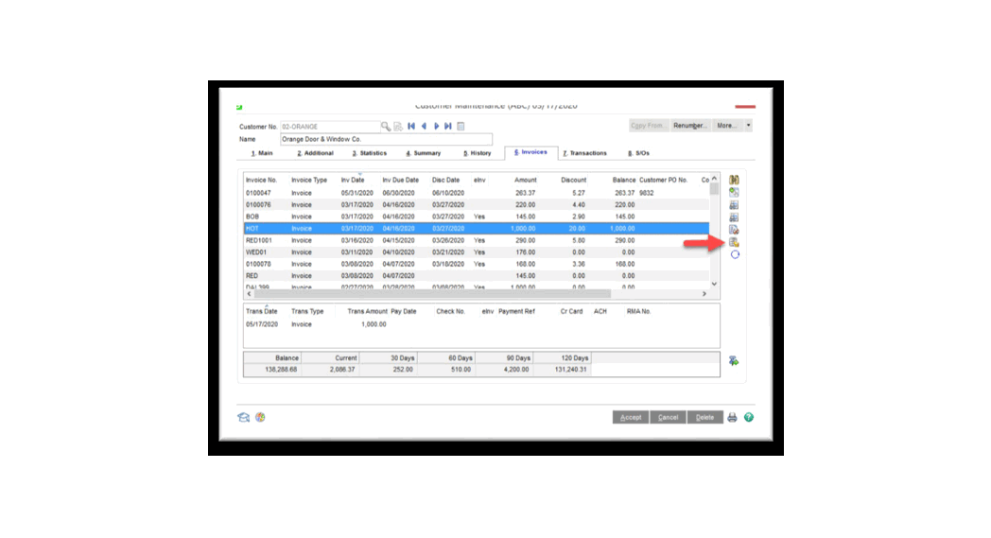Switch to the 2. Additional tab
Image resolution: width=991 pixels, height=538 pixels.
coord(316,153)
